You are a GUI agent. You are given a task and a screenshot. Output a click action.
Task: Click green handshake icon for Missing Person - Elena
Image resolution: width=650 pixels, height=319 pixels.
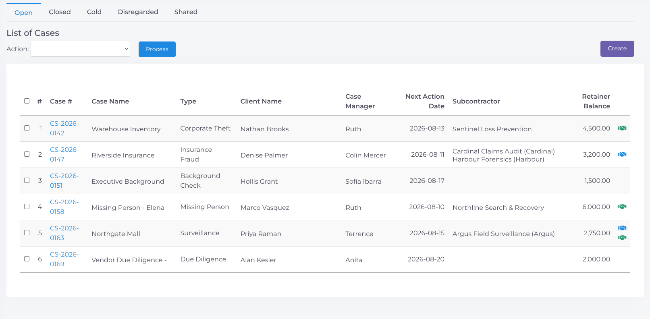tap(622, 207)
